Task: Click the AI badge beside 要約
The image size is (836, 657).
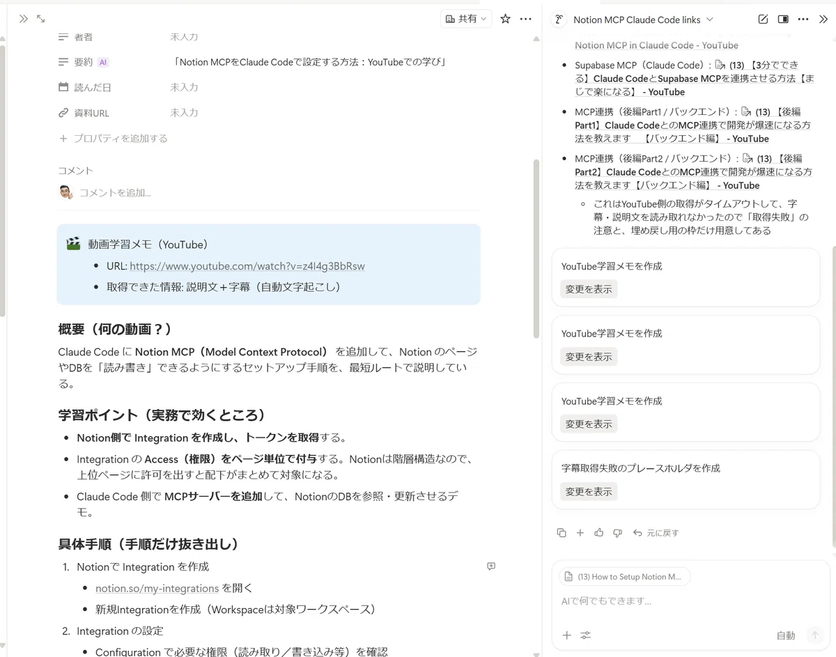Action: 103,62
